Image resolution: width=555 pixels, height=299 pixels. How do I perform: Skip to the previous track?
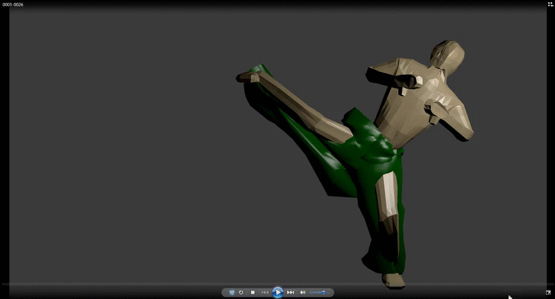pyautogui.click(x=265, y=293)
